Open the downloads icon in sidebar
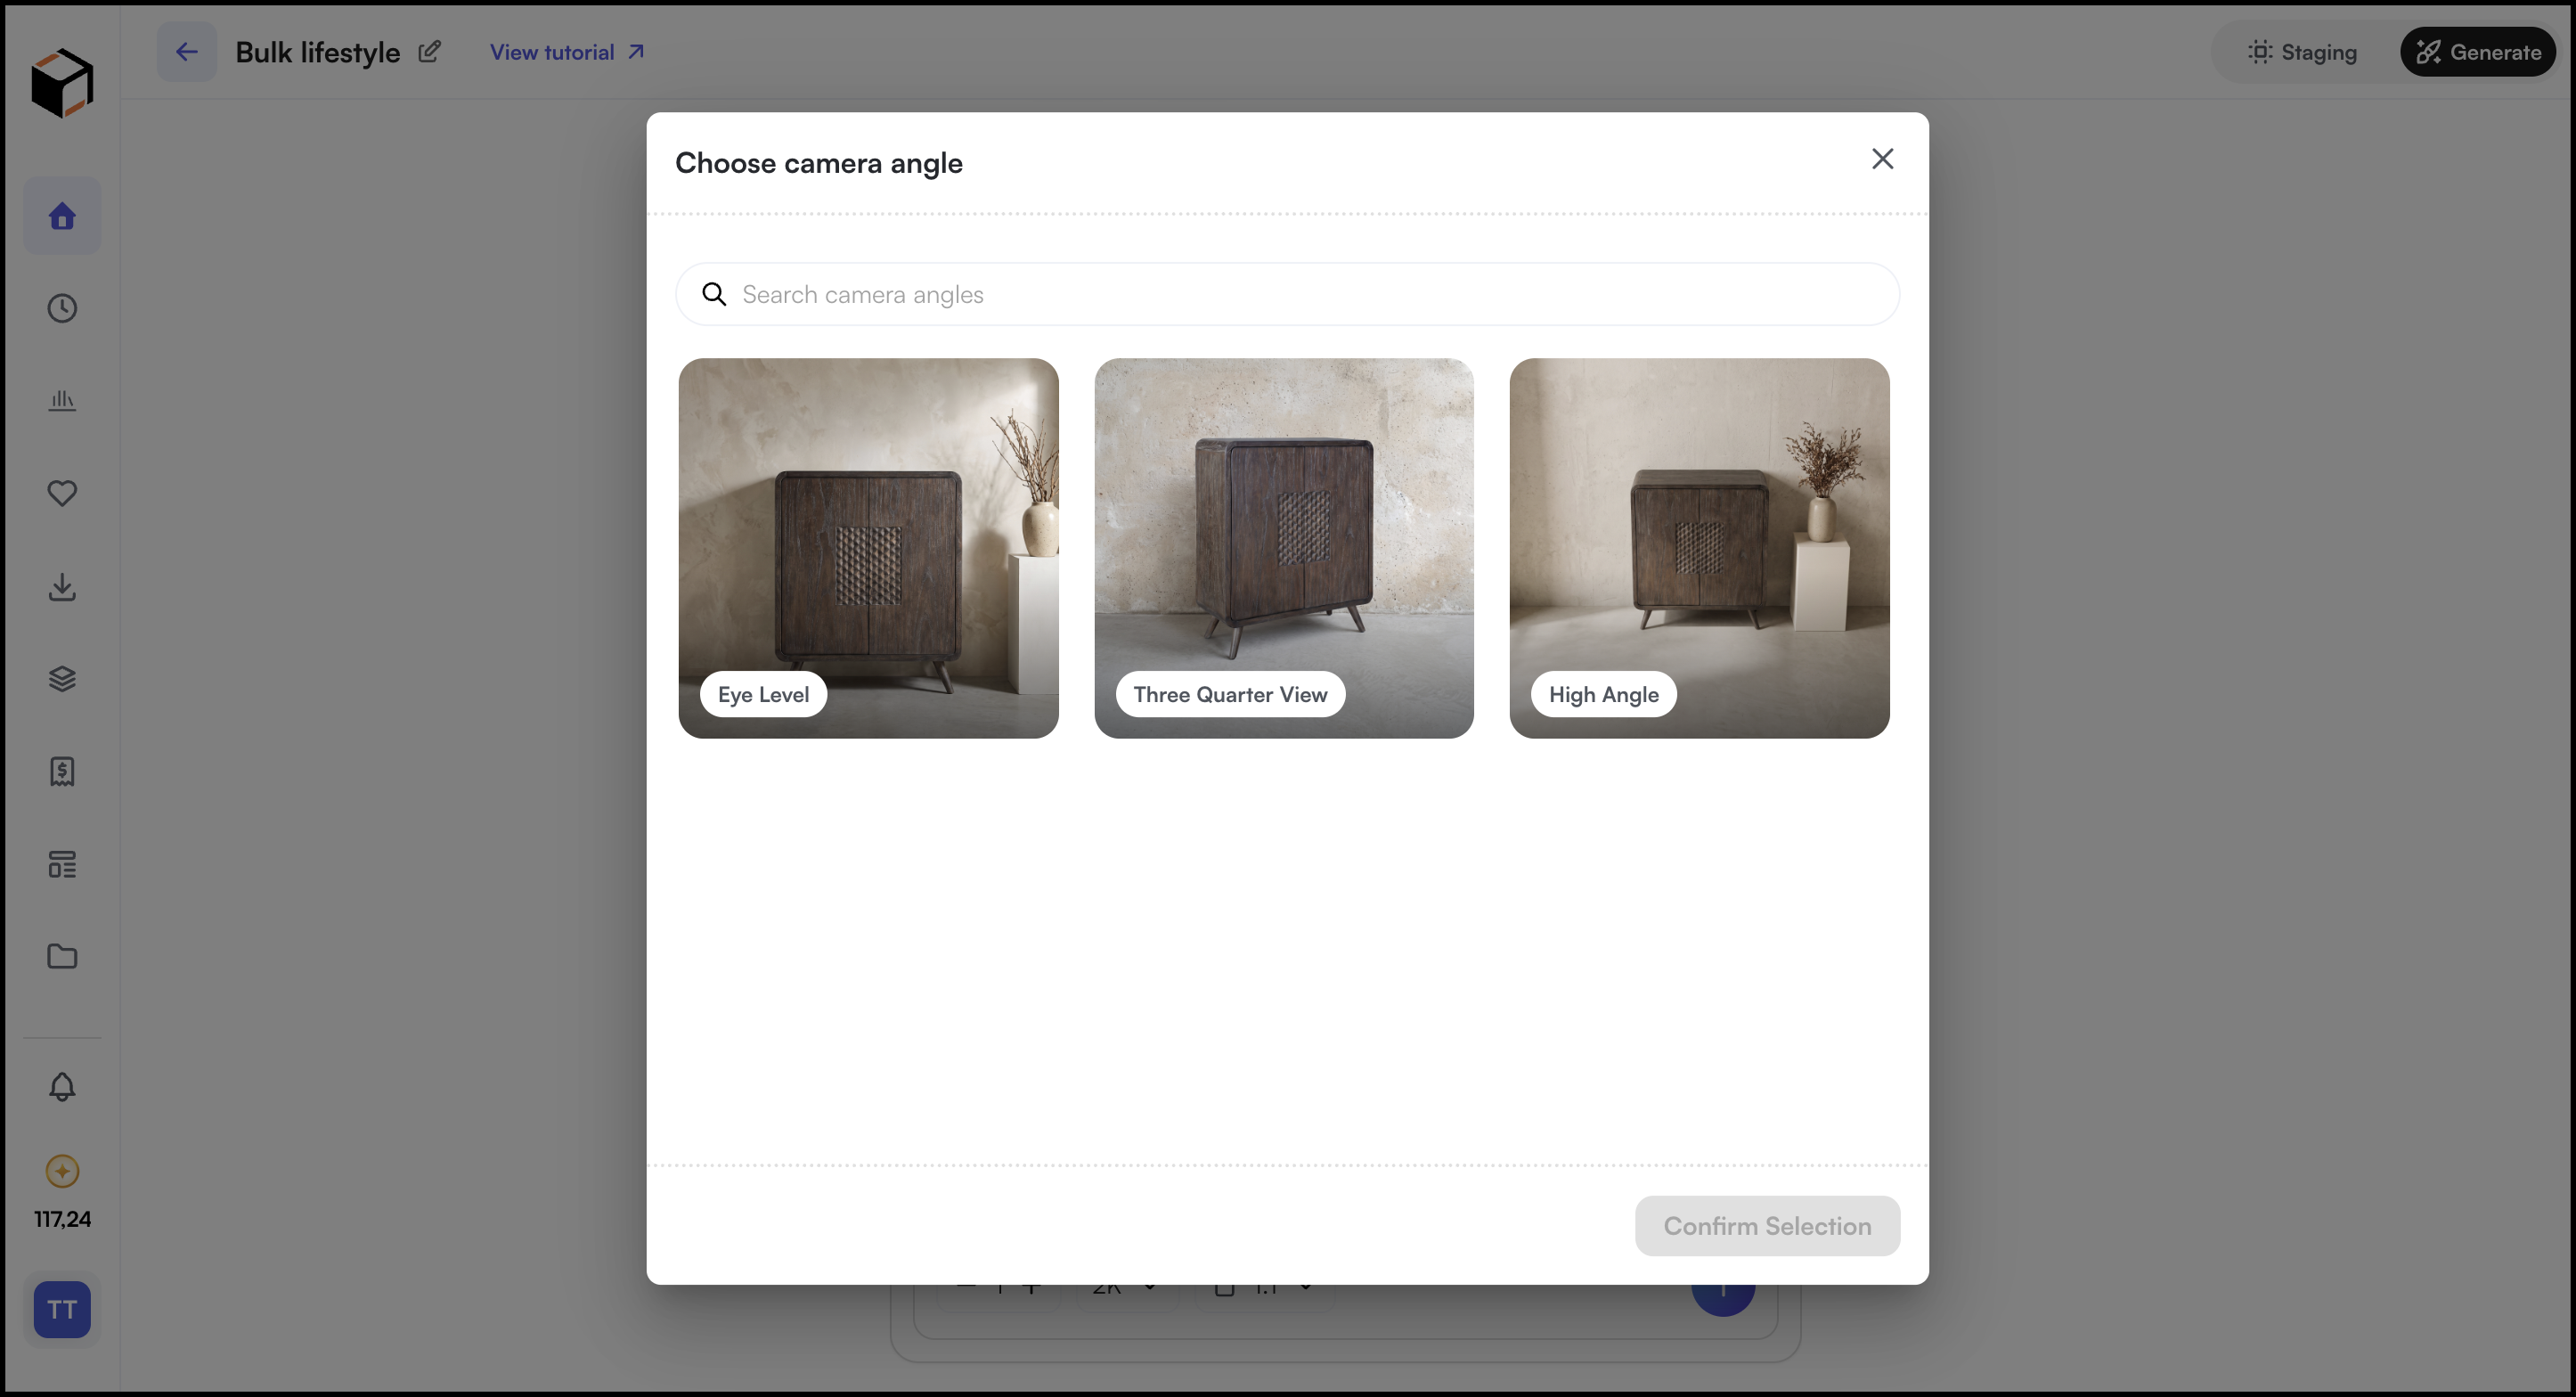This screenshot has height=1397, width=2576. [62, 586]
